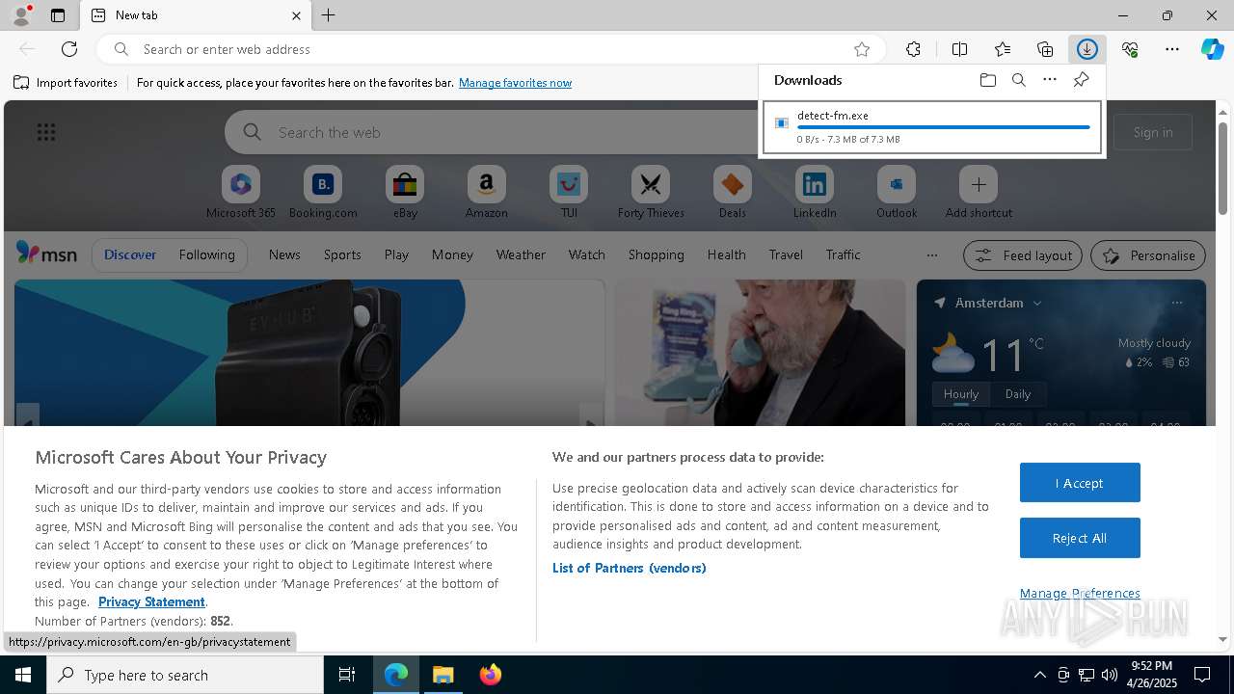Open the News category

pos(284,254)
